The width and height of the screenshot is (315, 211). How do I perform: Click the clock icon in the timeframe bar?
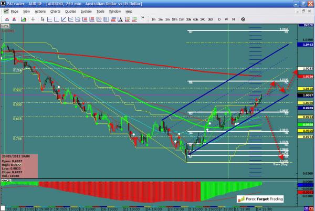(x=243, y=18)
